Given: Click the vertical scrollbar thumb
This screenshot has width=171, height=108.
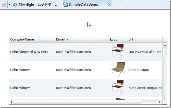Looking at the screenshot, I should (x=165, y=51).
